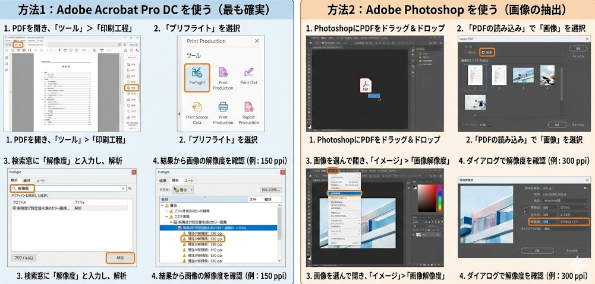Select the highlighted 130 ppi result row
Screen dimensions: 595x284
204,238
